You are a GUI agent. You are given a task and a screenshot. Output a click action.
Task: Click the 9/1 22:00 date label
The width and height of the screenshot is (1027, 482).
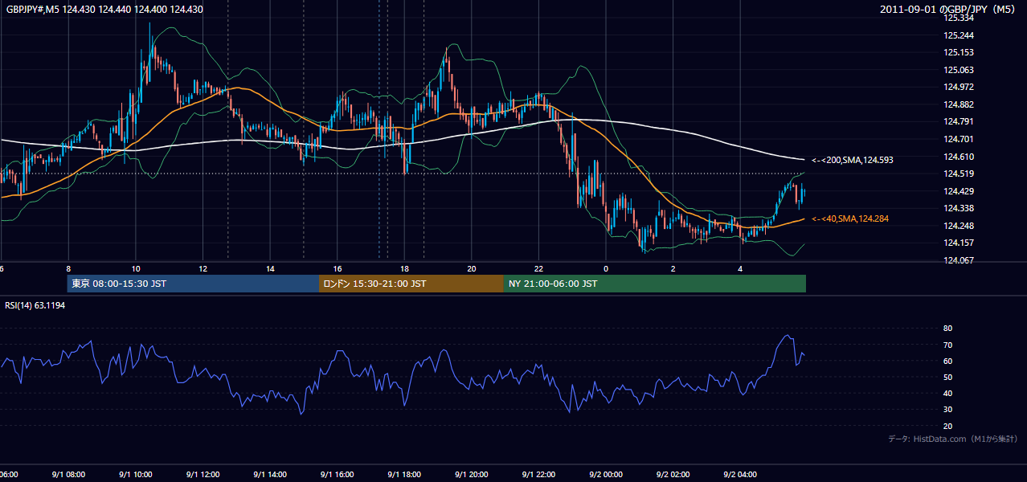point(538,474)
